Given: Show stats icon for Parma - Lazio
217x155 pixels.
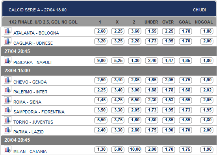Looking at the screenshot, I should click(x=7, y=130).
